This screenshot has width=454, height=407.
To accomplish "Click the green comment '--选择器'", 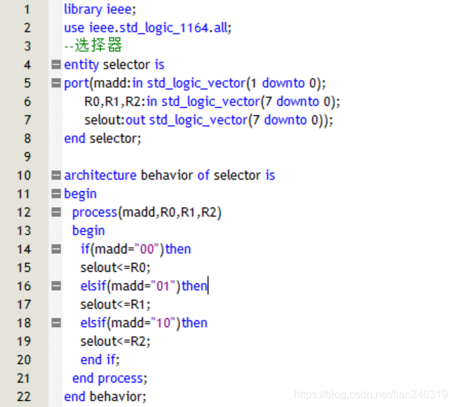I will click(x=93, y=46).
